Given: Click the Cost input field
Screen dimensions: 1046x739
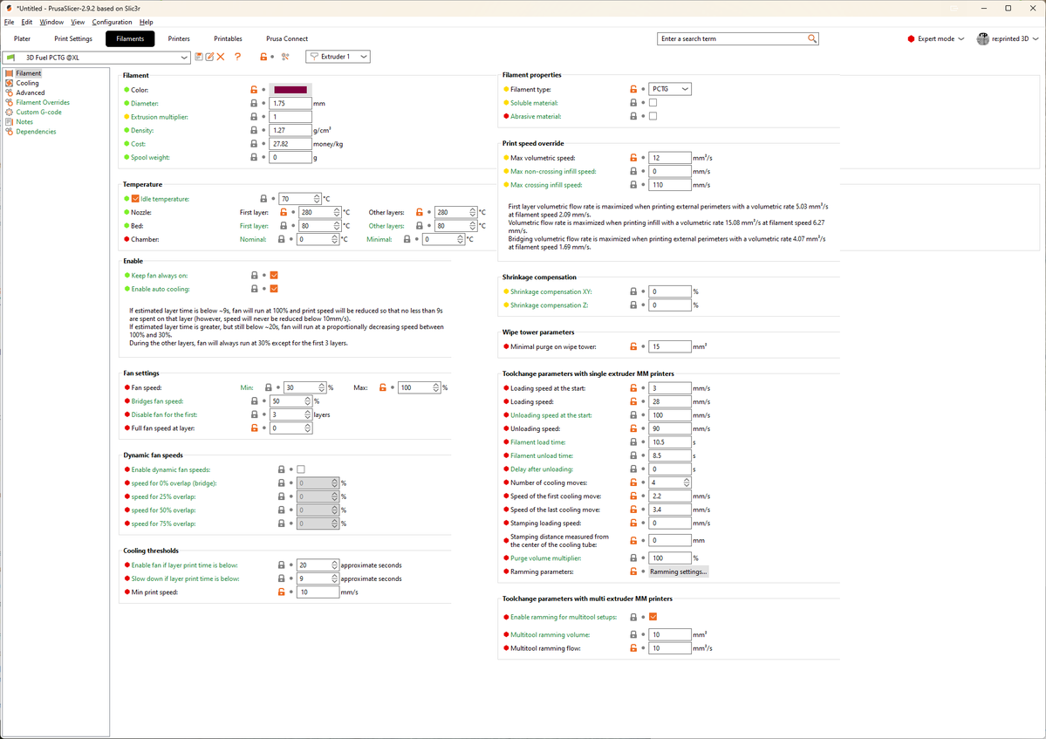Looking at the screenshot, I should tap(291, 143).
